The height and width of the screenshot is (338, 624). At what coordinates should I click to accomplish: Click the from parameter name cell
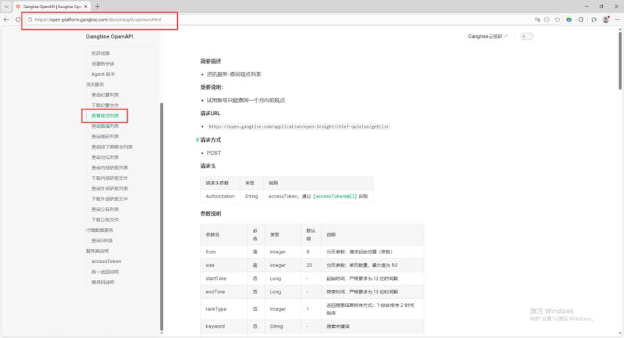(x=224, y=251)
